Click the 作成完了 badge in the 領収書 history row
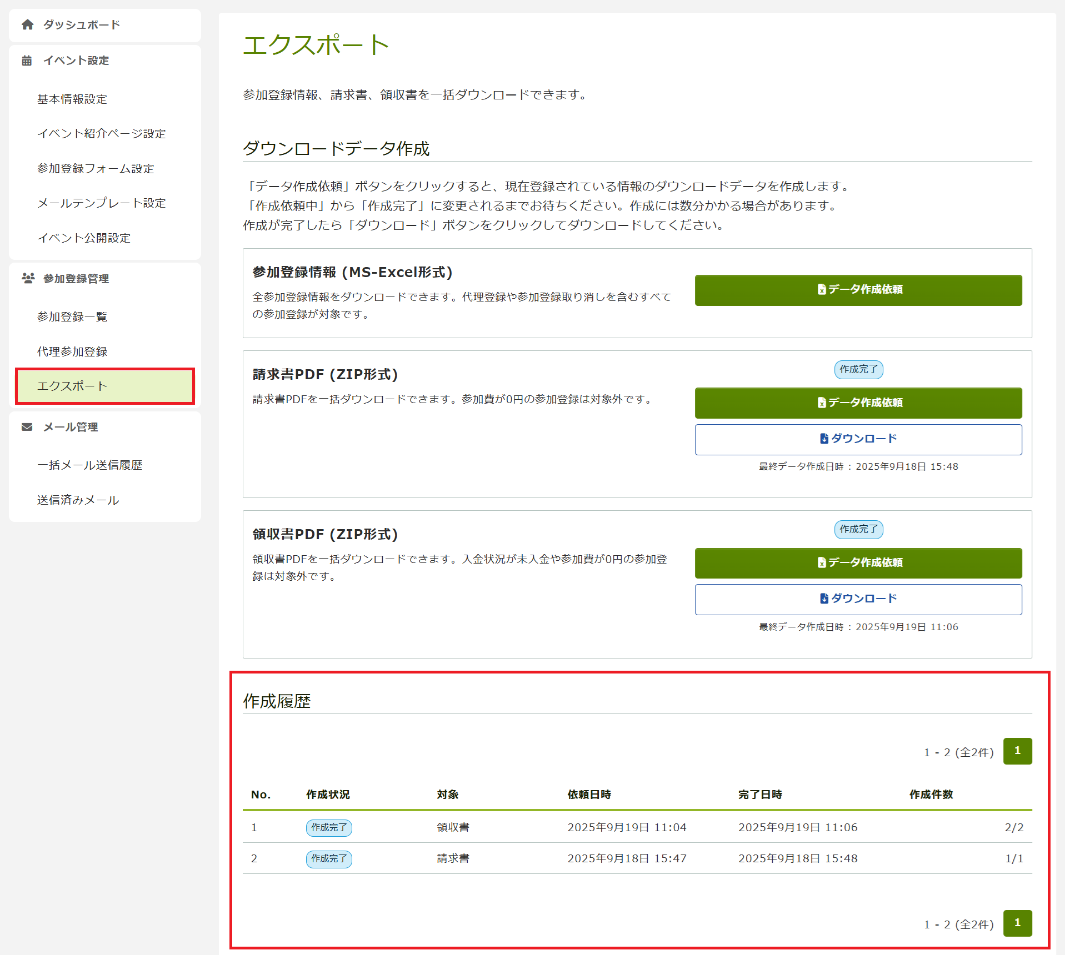The image size is (1065, 955). click(x=328, y=827)
